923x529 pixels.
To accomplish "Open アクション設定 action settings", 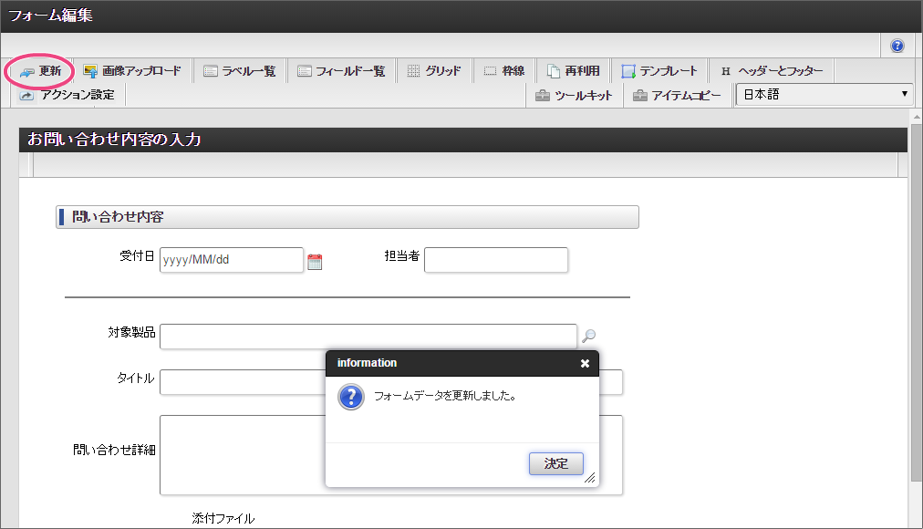I will 67,95.
